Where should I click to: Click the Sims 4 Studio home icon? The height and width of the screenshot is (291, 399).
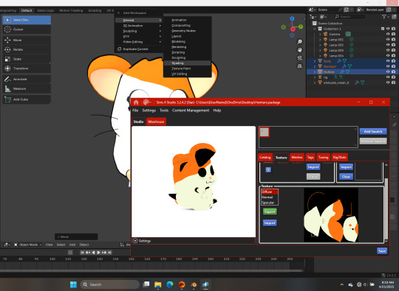[x=136, y=102]
